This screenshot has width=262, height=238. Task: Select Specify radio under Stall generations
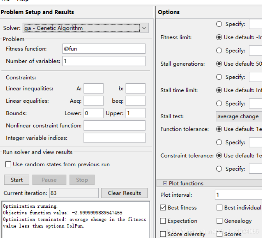[219, 77]
